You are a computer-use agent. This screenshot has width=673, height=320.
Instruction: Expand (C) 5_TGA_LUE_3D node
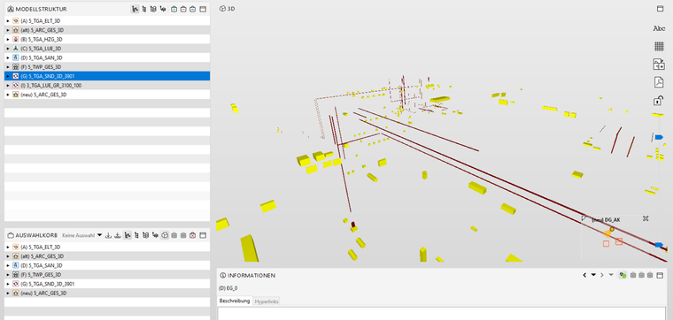point(8,49)
